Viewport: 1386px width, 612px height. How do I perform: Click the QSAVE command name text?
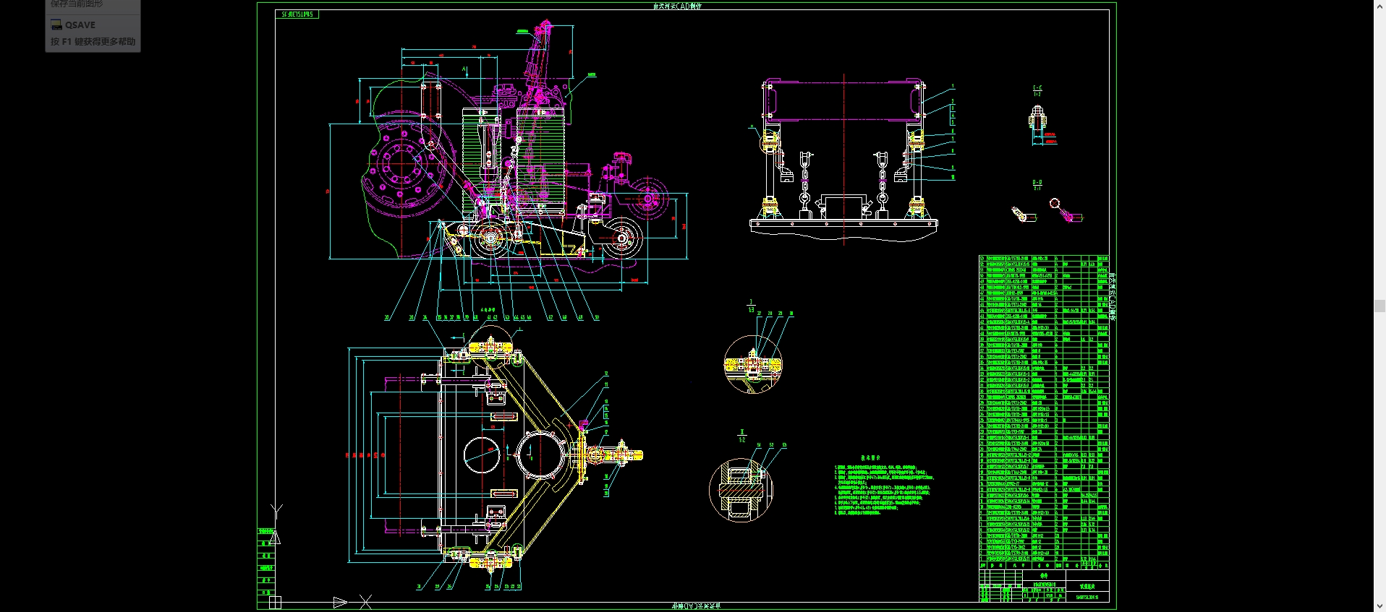click(x=80, y=25)
